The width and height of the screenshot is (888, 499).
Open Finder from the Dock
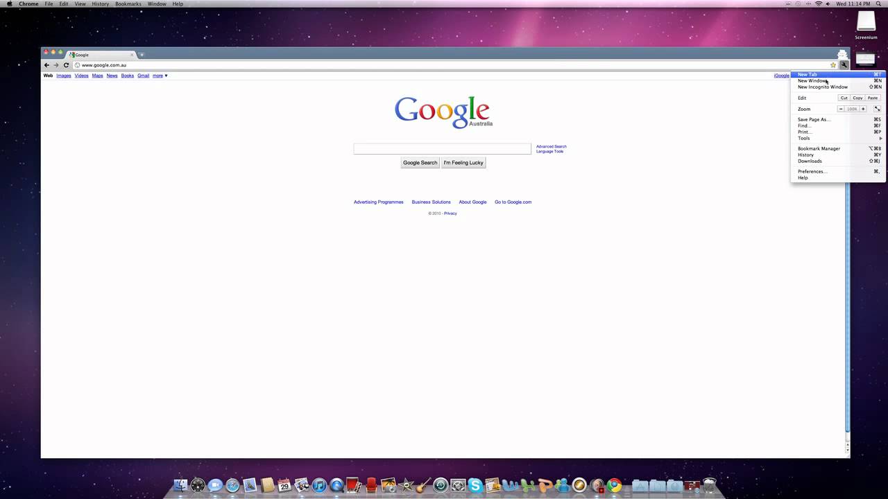click(x=180, y=485)
